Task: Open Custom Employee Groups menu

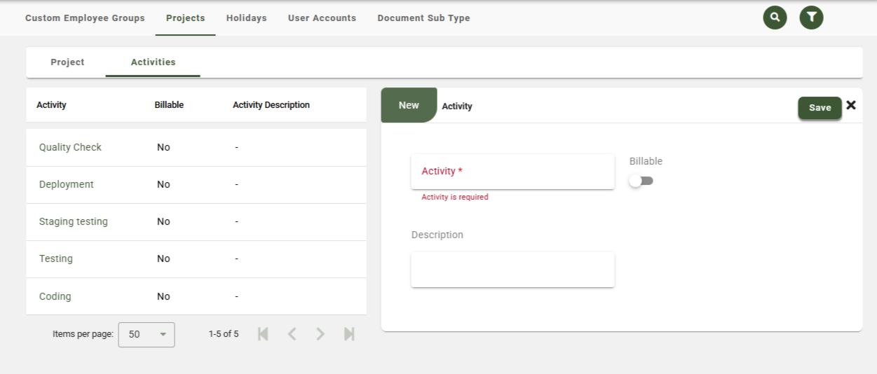Action: pyautogui.click(x=85, y=18)
